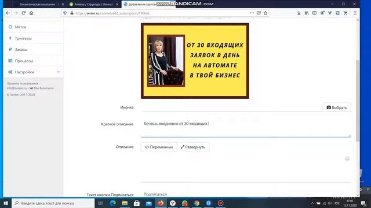Reload the page with refresh icon

coord(23,13)
